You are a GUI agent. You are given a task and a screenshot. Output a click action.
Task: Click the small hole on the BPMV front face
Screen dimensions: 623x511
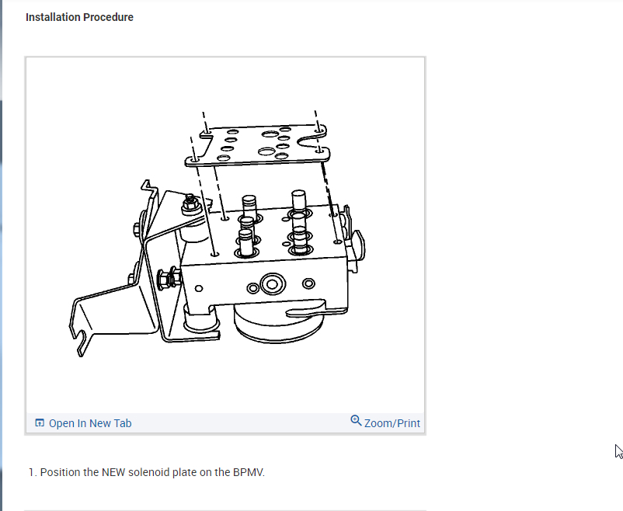coord(199,288)
